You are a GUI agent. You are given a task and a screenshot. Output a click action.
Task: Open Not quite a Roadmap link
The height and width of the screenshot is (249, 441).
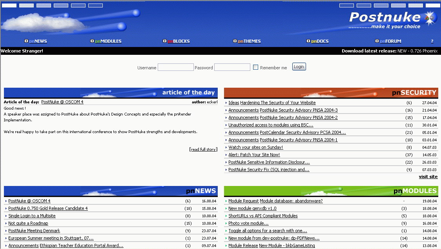(28, 223)
